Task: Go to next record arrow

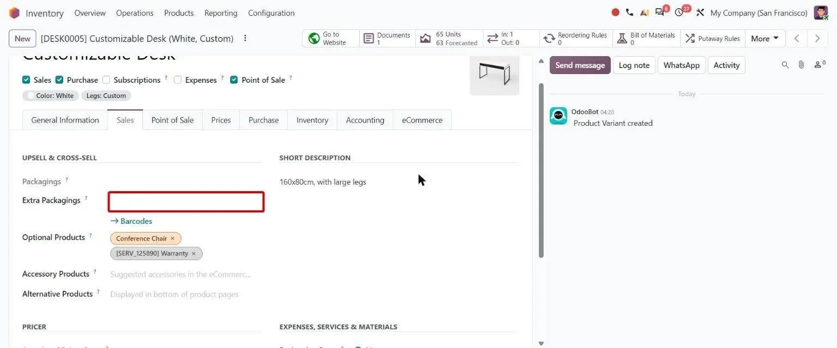Action: click(817, 38)
